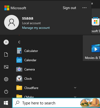Open the three-dot more options menu
This screenshot has width=100, height=108.
pyautogui.click(x=84, y=8)
